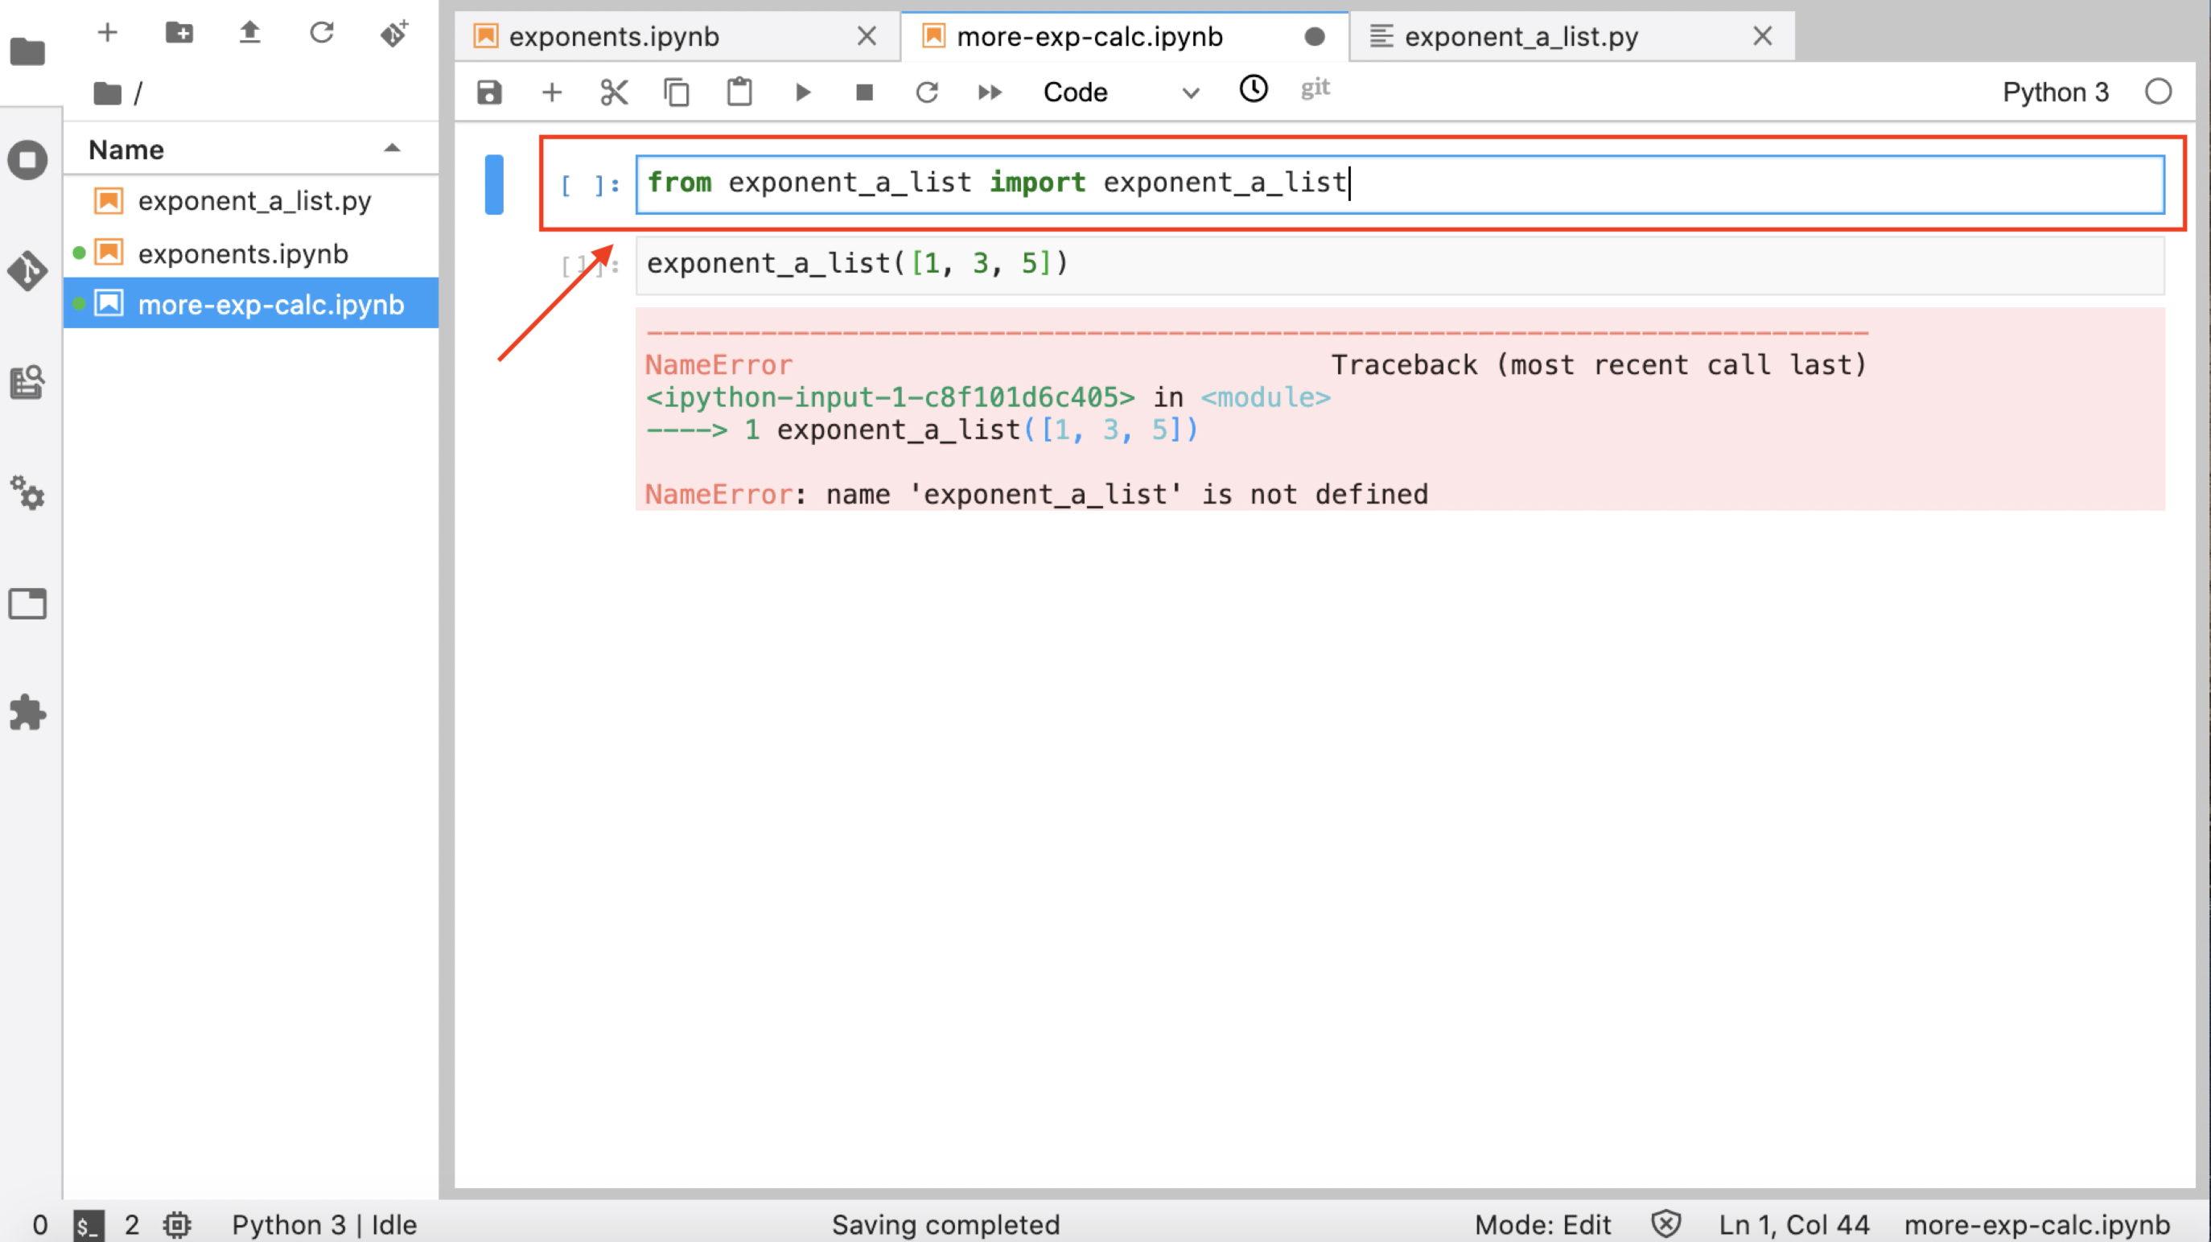The width and height of the screenshot is (2211, 1242).
Task: Cut selected cell with scissors icon
Action: coord(614,92)
